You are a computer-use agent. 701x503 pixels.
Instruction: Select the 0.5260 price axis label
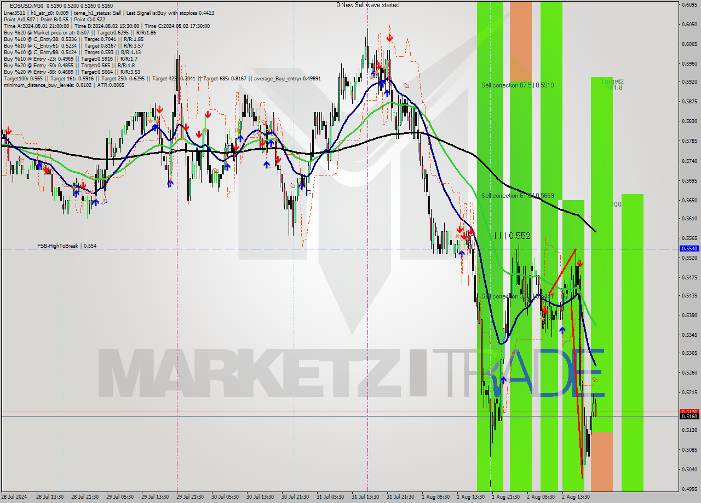tap(689, 373)
